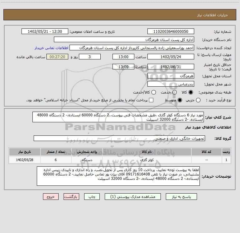This screenshot has height=233, width=240.
Task: Click the delivery province field هرمزگان
Action: (171, 76)
